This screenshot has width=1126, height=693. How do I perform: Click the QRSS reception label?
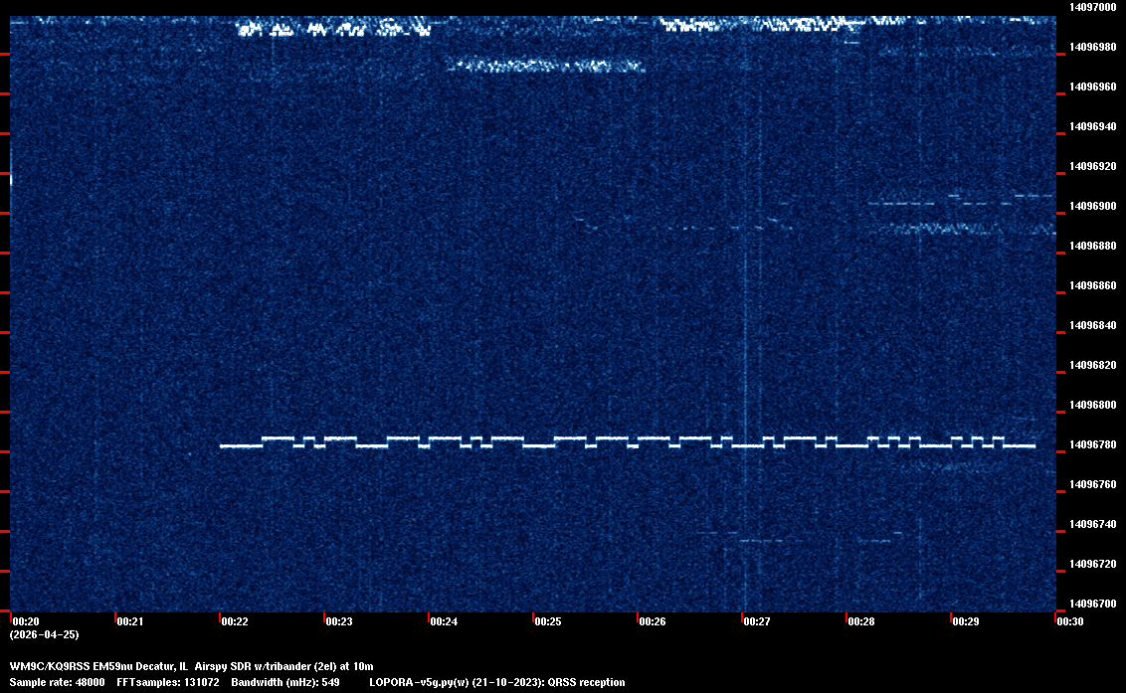point(587,682)
